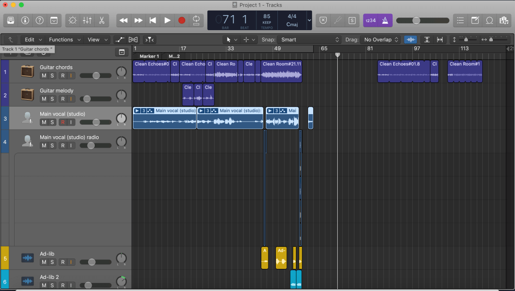Open the Loop Browser icon
Viewport: 515px width, 291px height.
click(x=489, y=20)
